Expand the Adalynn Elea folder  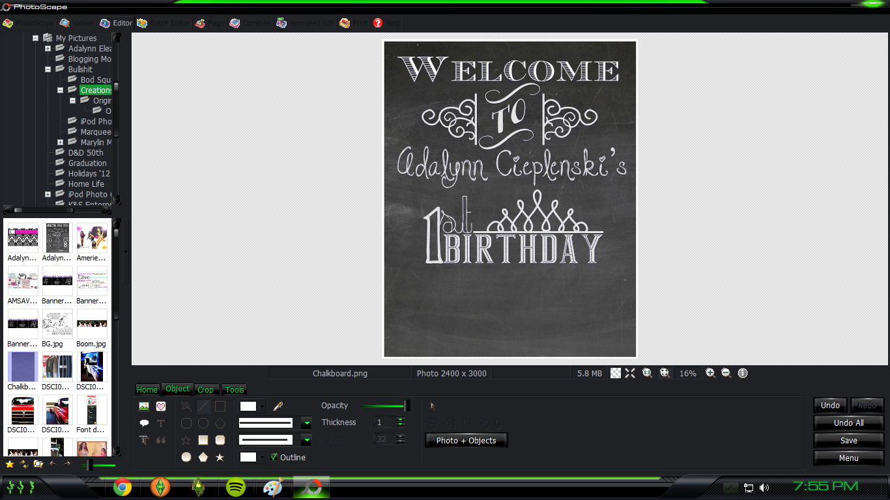(48, 49)
